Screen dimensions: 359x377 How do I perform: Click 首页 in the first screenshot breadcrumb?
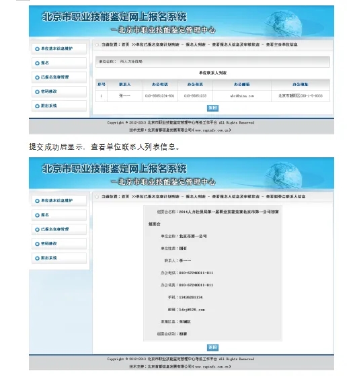(x=125, y=44)
